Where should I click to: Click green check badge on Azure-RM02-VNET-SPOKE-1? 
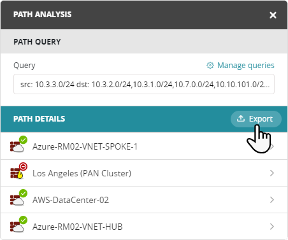[x=23, y=140]
